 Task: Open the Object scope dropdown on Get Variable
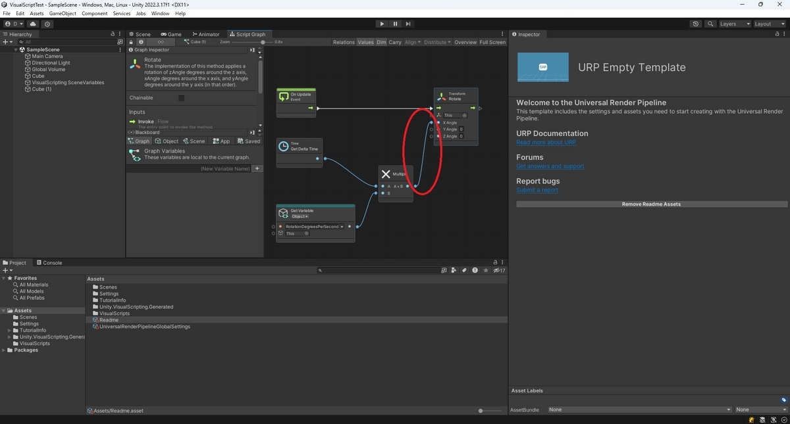300,216
